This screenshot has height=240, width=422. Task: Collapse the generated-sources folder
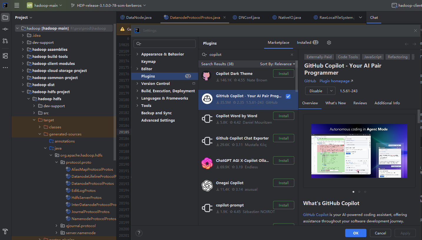click(40, 134)
